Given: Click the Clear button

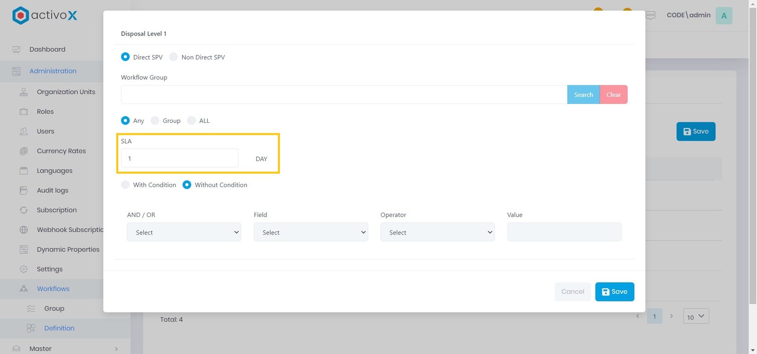Looking at the screenshot, I should click(614, 95).
